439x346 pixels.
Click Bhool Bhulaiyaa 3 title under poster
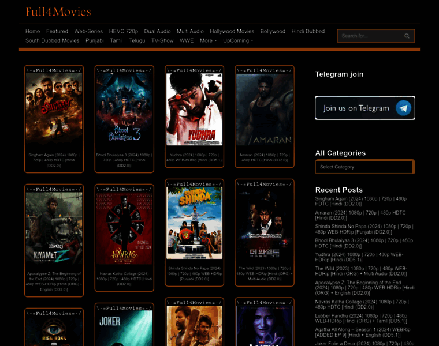pyautogui.click(x=124, y=160)
